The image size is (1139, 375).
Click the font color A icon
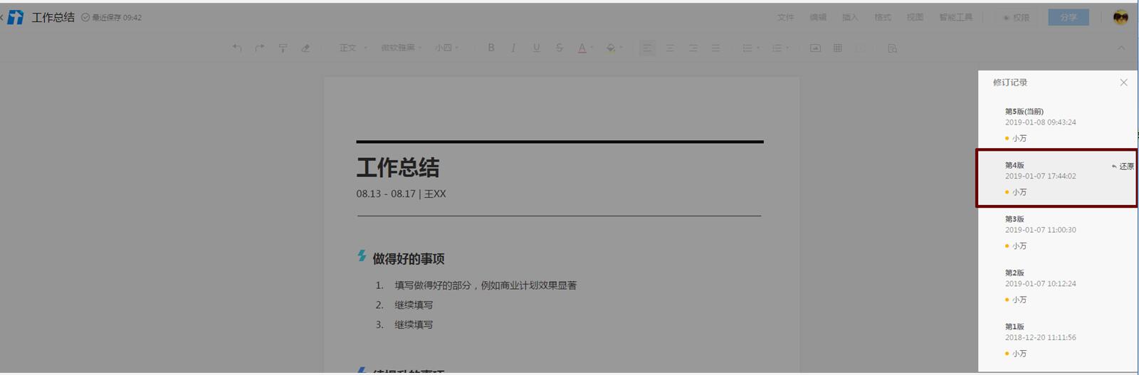(582, 48)
